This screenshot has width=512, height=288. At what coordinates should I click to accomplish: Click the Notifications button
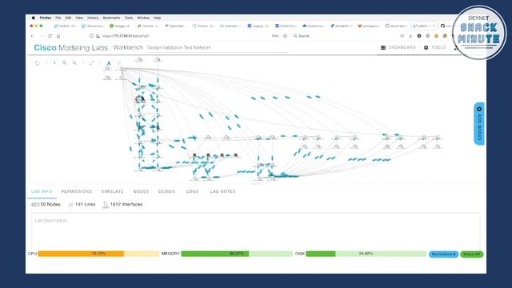pyautogui.click(x=443, y=254)
